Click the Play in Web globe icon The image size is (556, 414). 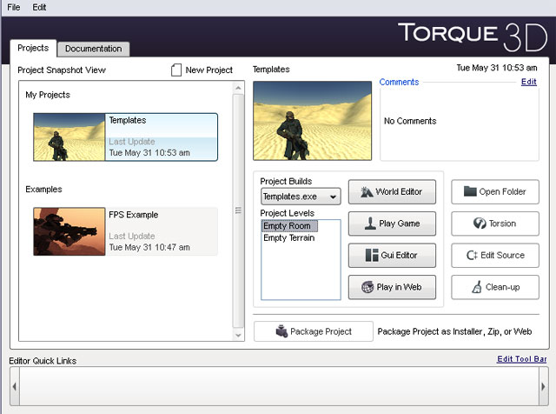pos(367,287)
